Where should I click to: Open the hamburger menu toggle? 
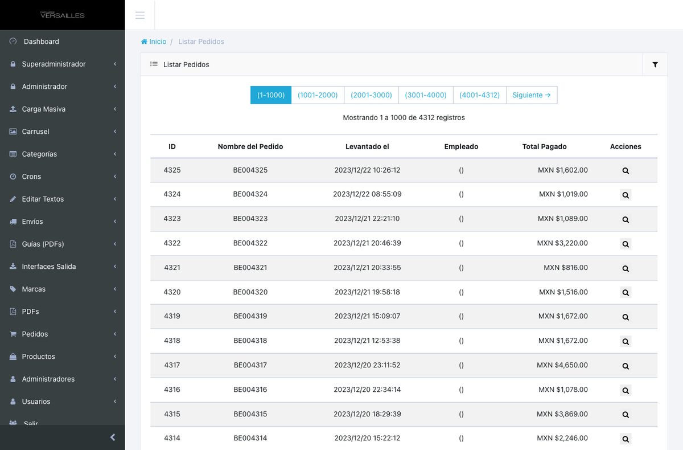pyautogui.click(x=139, y=15)
